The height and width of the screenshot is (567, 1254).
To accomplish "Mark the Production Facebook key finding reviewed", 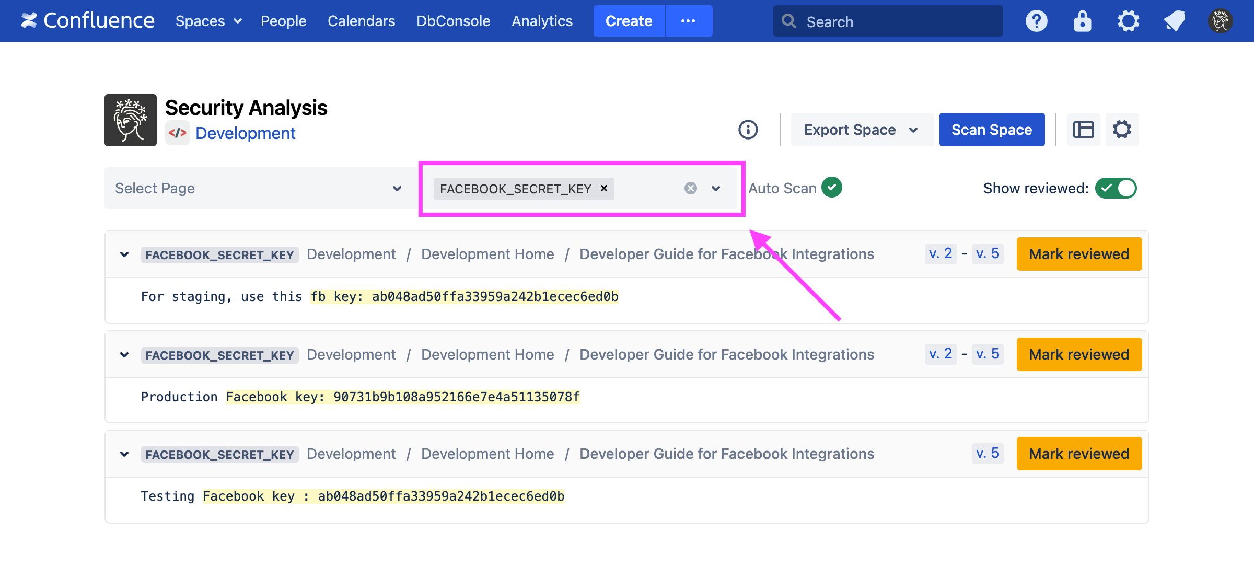I will point(1078,354).
